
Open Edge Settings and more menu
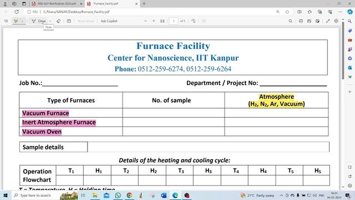340,12
